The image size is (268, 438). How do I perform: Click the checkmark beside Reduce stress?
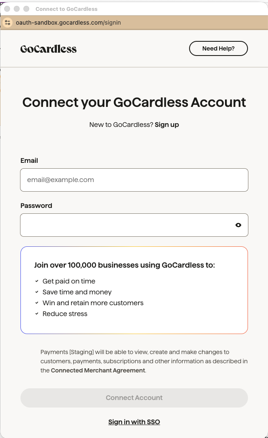37,314
